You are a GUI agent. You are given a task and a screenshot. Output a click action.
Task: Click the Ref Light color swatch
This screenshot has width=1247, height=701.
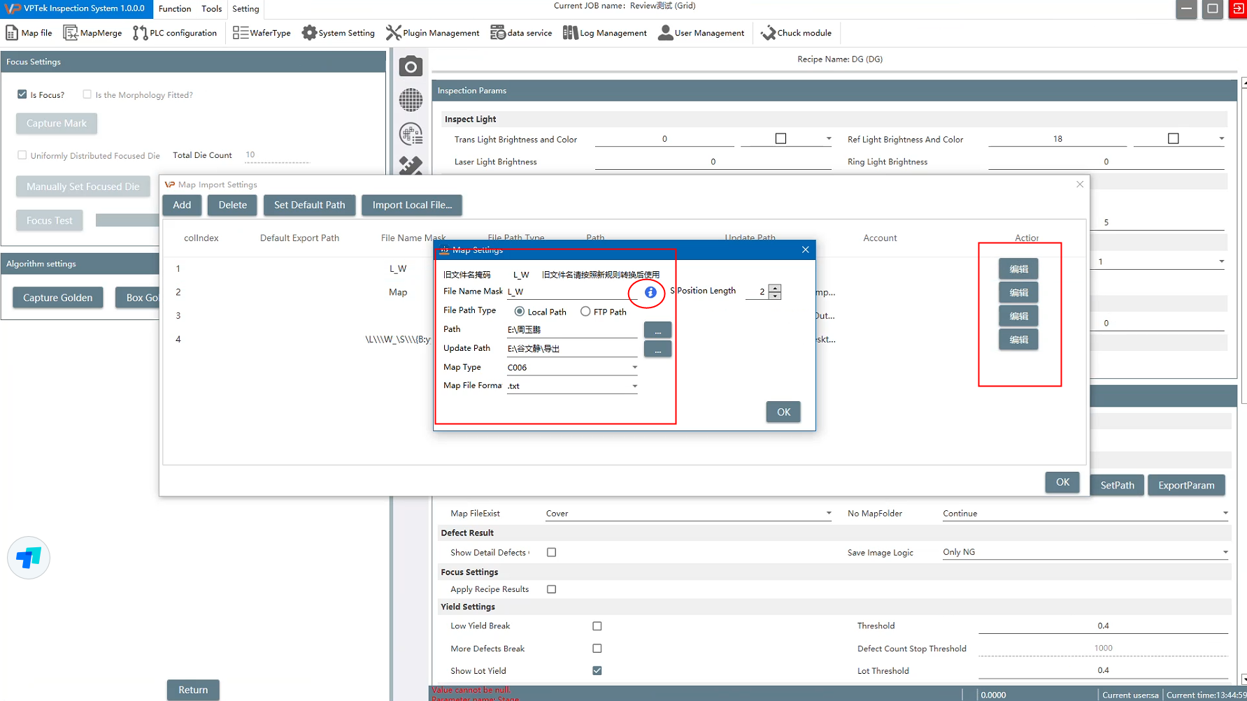1173,138
